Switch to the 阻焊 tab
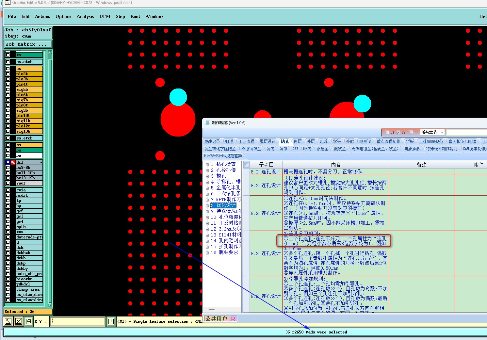 [x=324, y=141]
